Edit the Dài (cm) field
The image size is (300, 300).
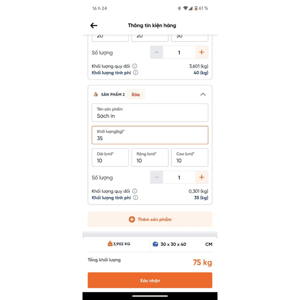110,157
